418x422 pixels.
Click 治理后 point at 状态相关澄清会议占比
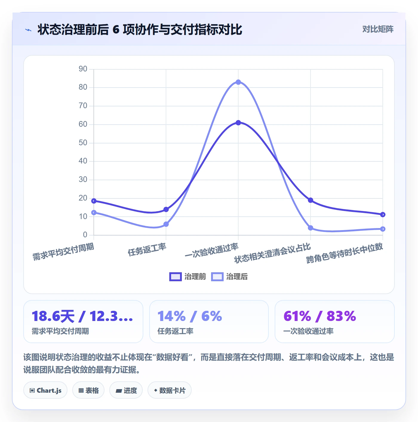(x=311, y=228)
